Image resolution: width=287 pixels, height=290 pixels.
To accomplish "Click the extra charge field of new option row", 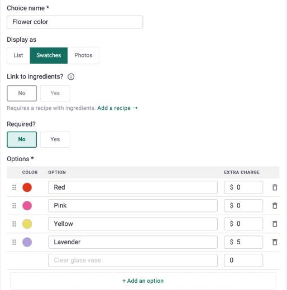I will click(x=243, y=260).
